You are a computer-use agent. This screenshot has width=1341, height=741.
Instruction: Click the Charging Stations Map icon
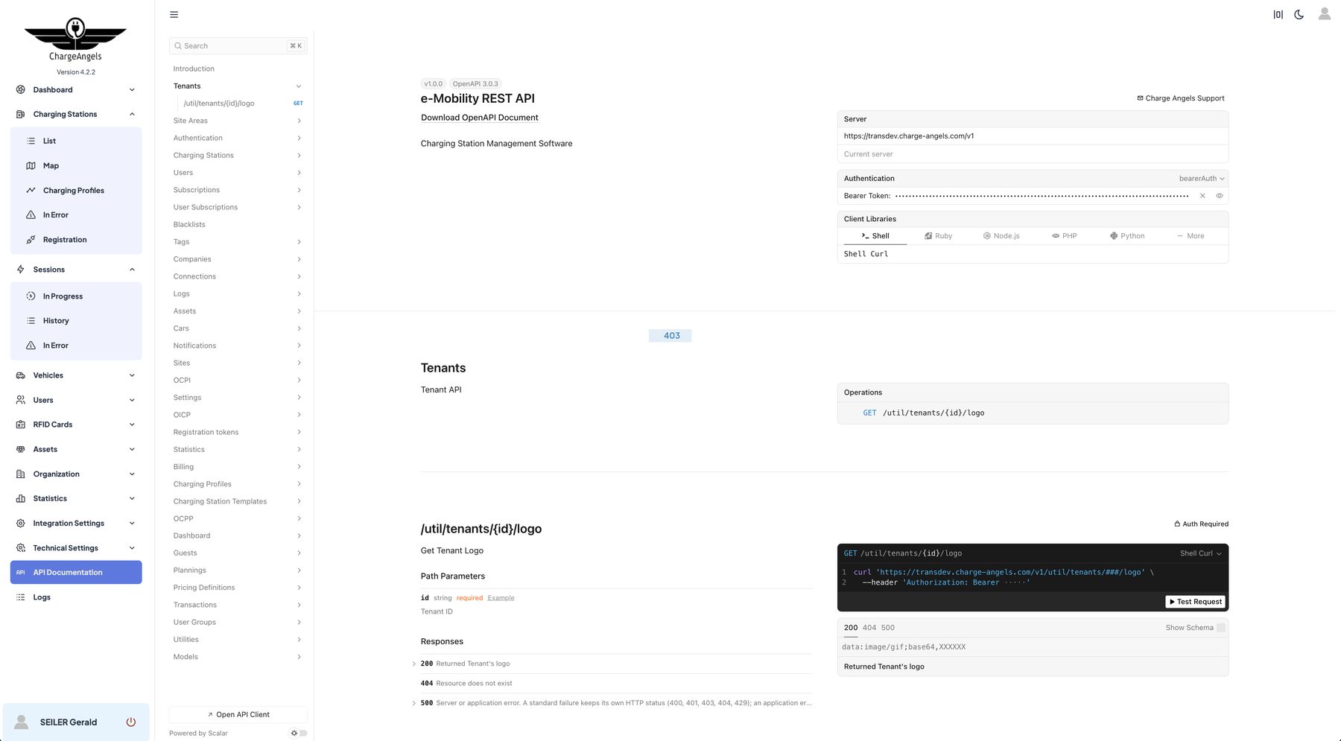(31, 166)
